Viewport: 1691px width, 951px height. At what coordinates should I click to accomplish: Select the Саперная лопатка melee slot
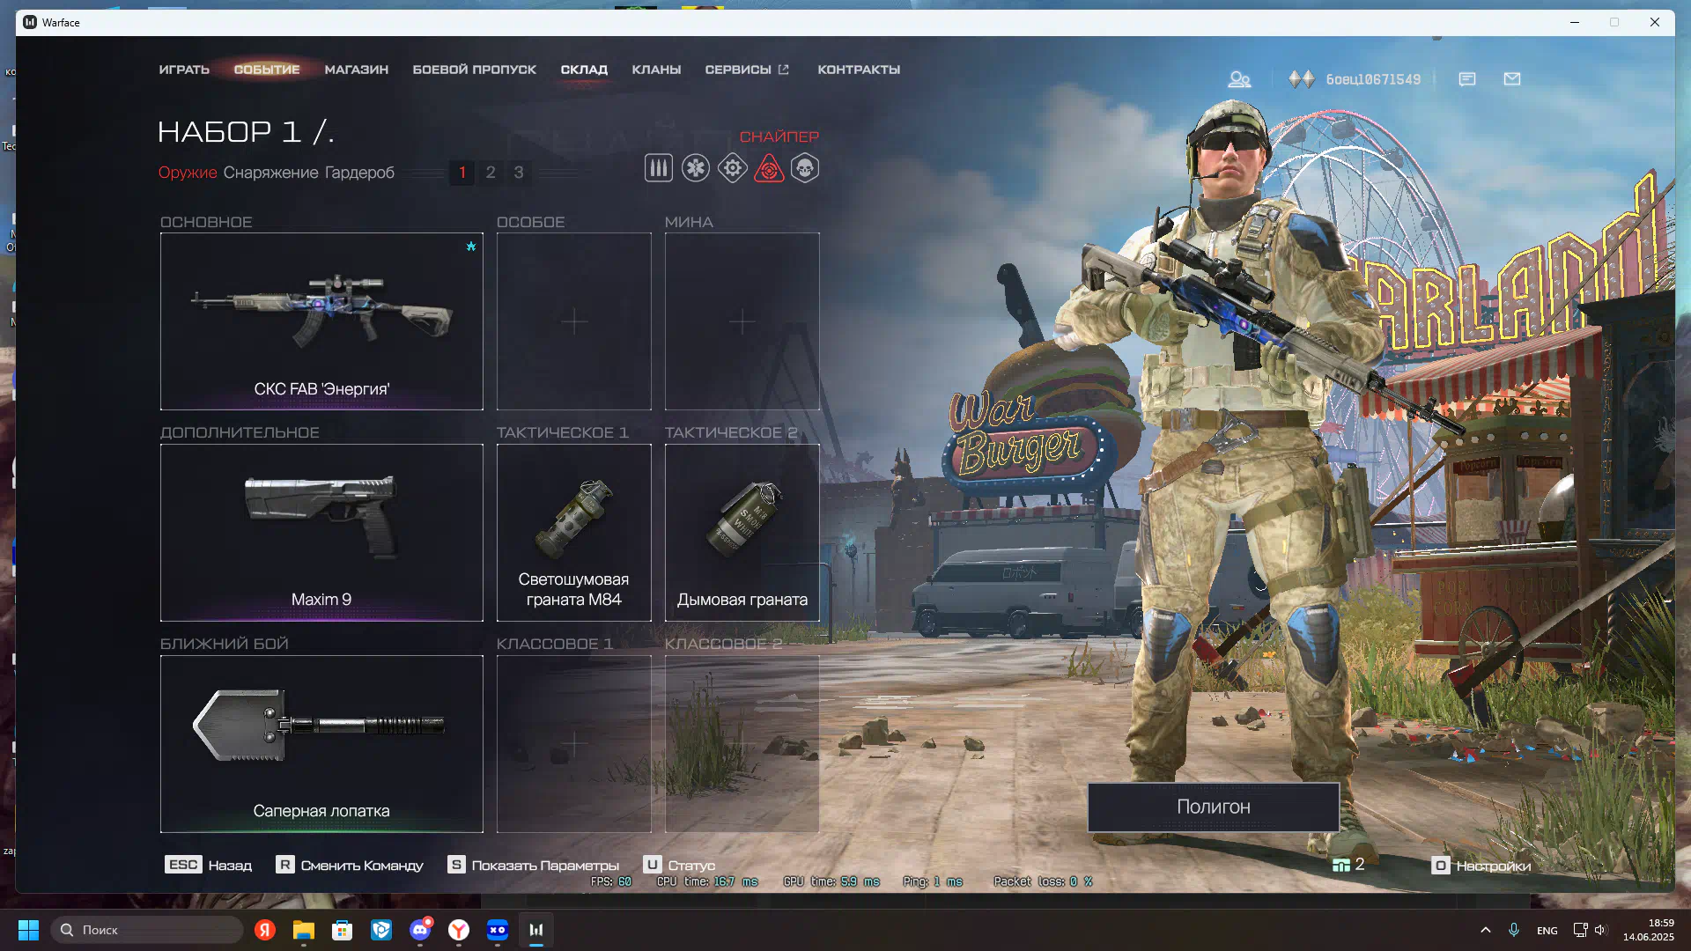321,744
